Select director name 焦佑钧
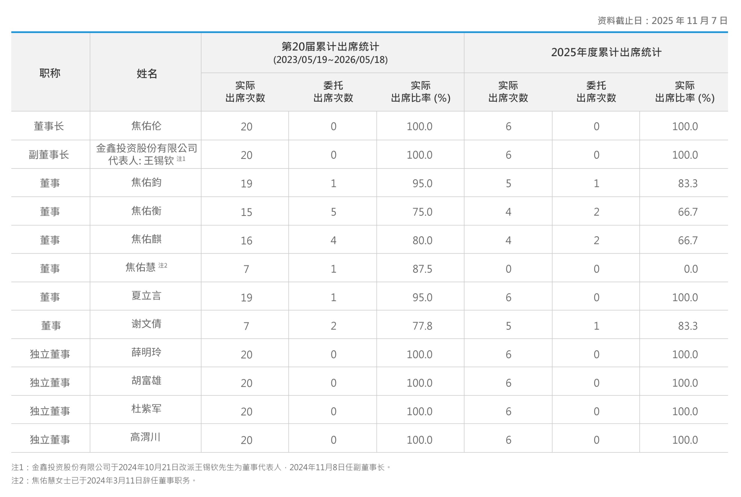 (146, 183)
